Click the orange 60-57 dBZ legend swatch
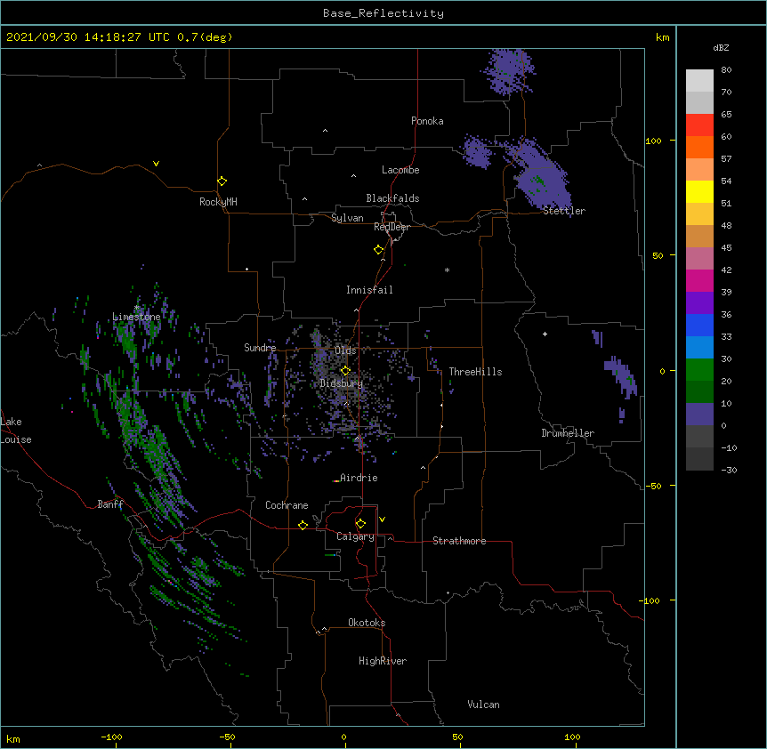This screenshot has height=749, width=767. click(x=699, y=147)
